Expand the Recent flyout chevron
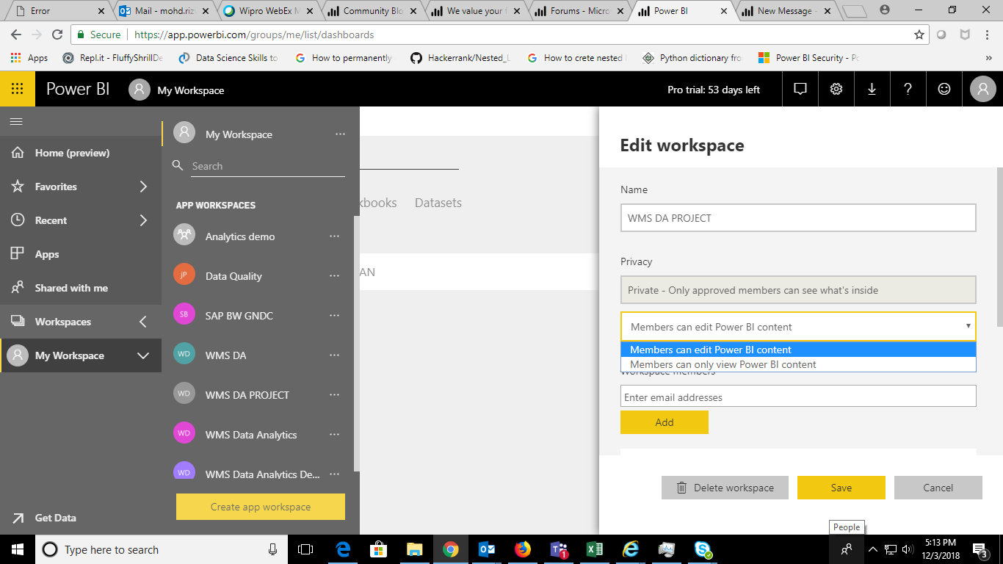1003x564 pixels. [143, 220]
